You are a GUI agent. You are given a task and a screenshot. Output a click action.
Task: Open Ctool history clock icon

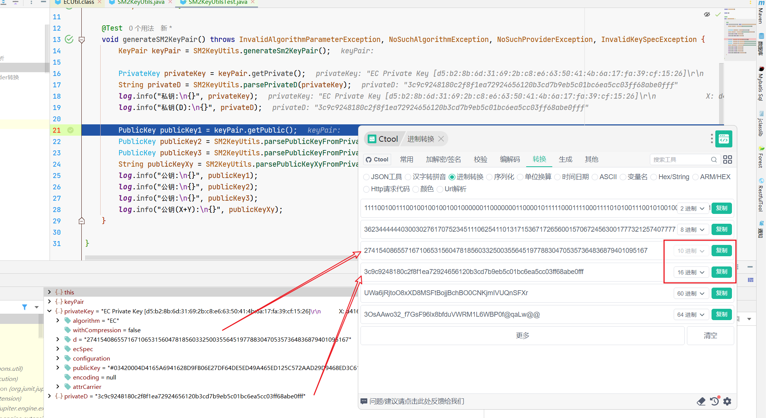pyautogui.click(x=714, y=401)
